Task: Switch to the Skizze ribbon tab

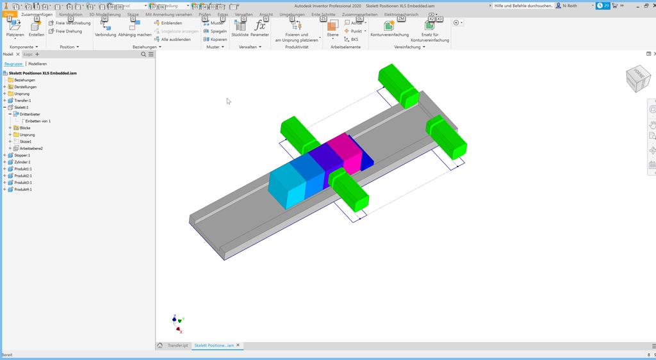Action: tap(133, 14)
